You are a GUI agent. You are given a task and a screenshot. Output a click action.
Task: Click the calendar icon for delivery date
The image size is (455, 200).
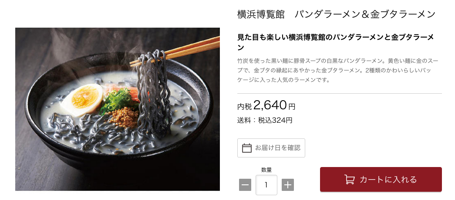click(246, 148)
